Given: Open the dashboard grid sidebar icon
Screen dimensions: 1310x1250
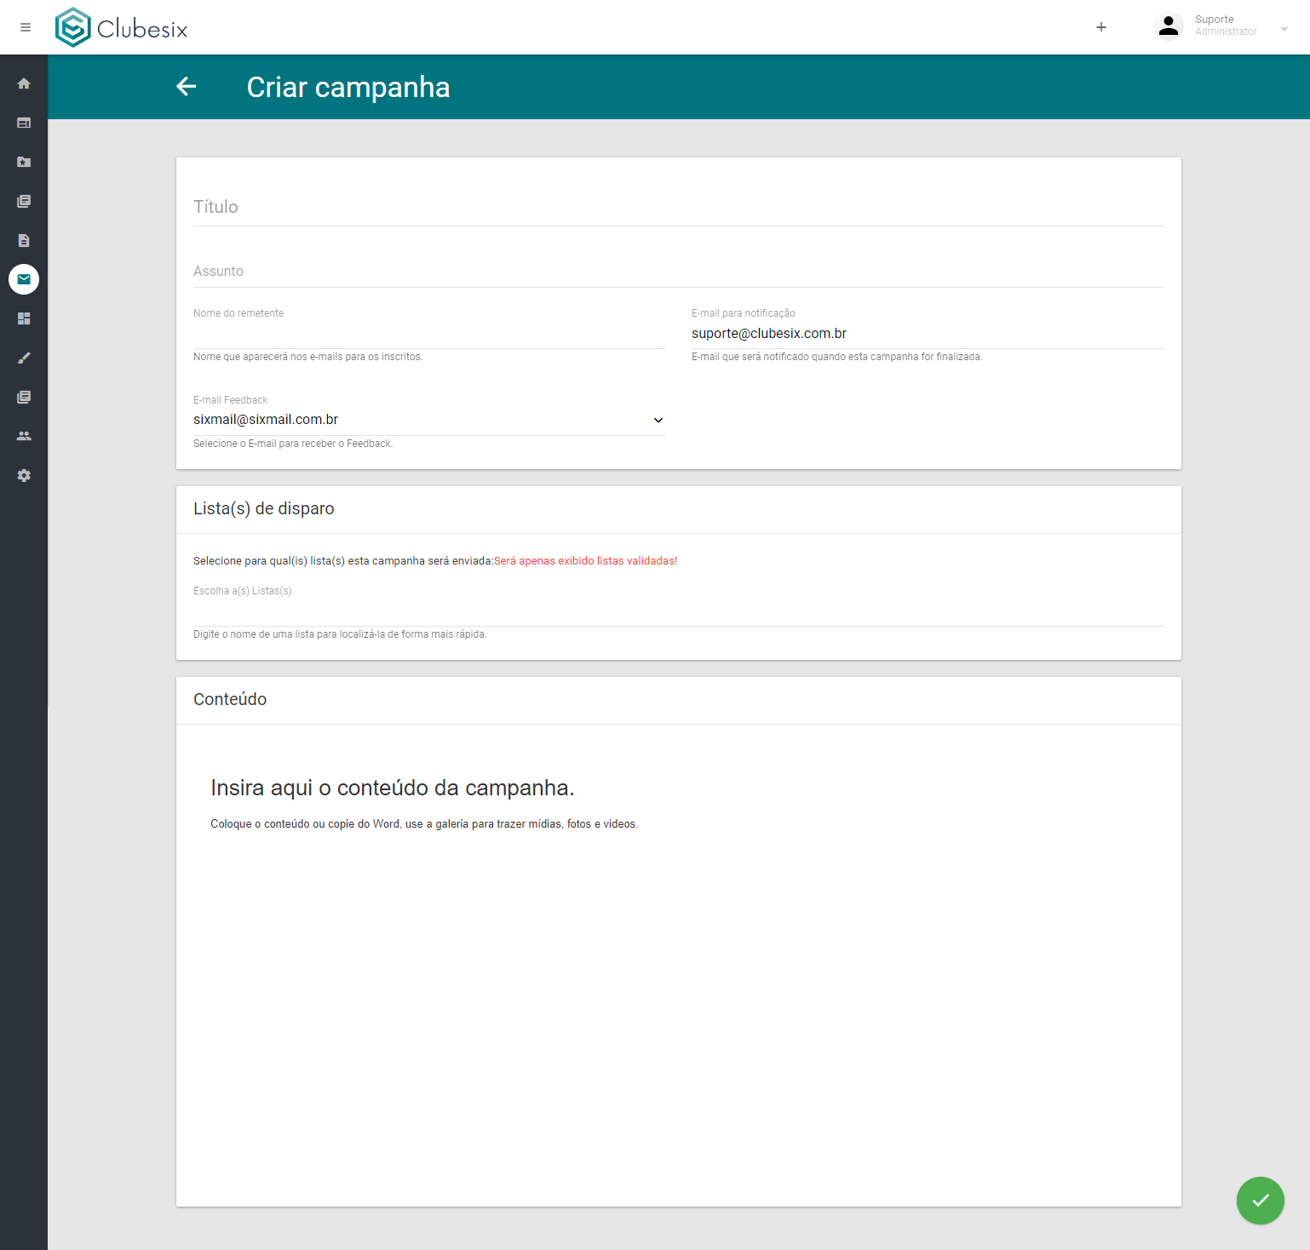Looking at the screenshot, I should tap(24, 318).
